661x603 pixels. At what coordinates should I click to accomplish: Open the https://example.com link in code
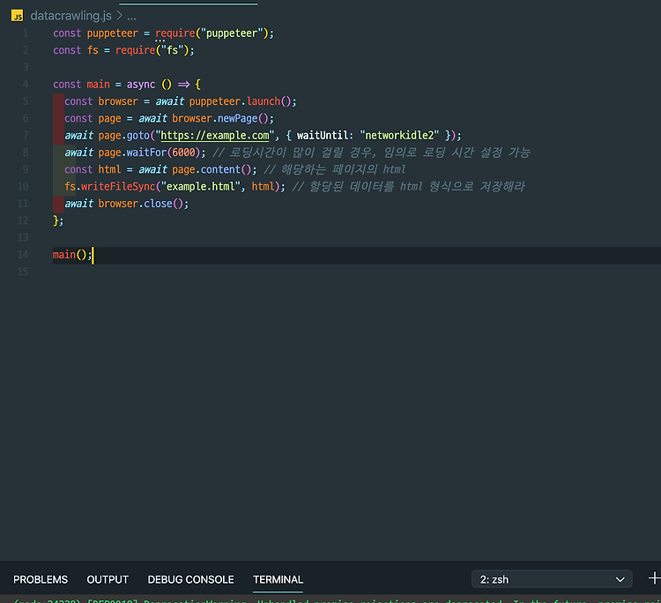tap(215, 136)
